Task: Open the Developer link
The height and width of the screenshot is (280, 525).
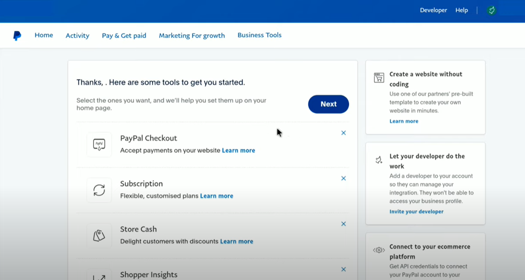Action: [x=433, y=10]
